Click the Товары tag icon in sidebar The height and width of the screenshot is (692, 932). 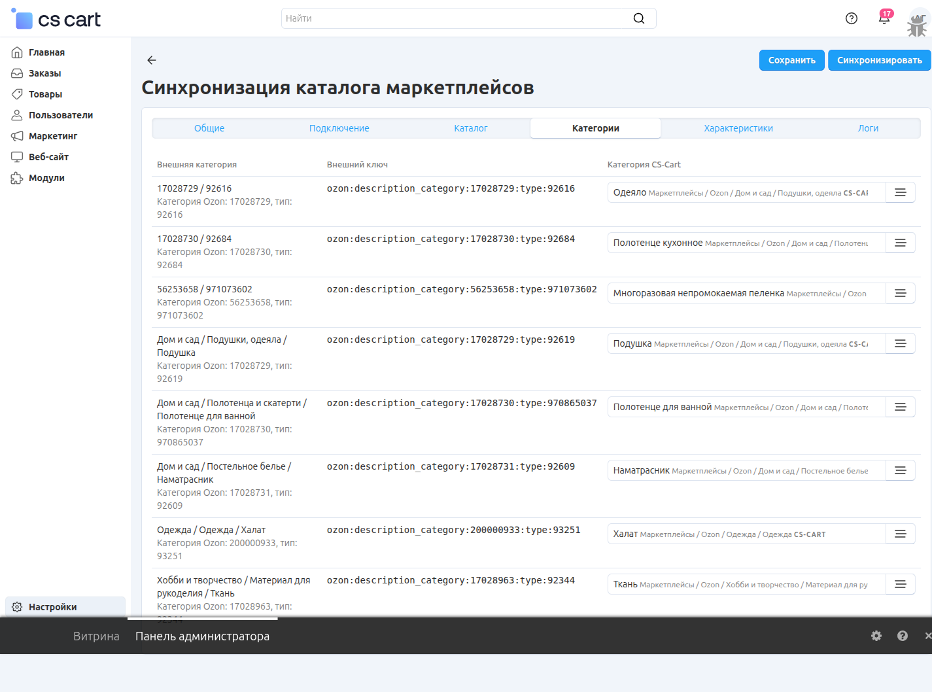tap(17, 94)
